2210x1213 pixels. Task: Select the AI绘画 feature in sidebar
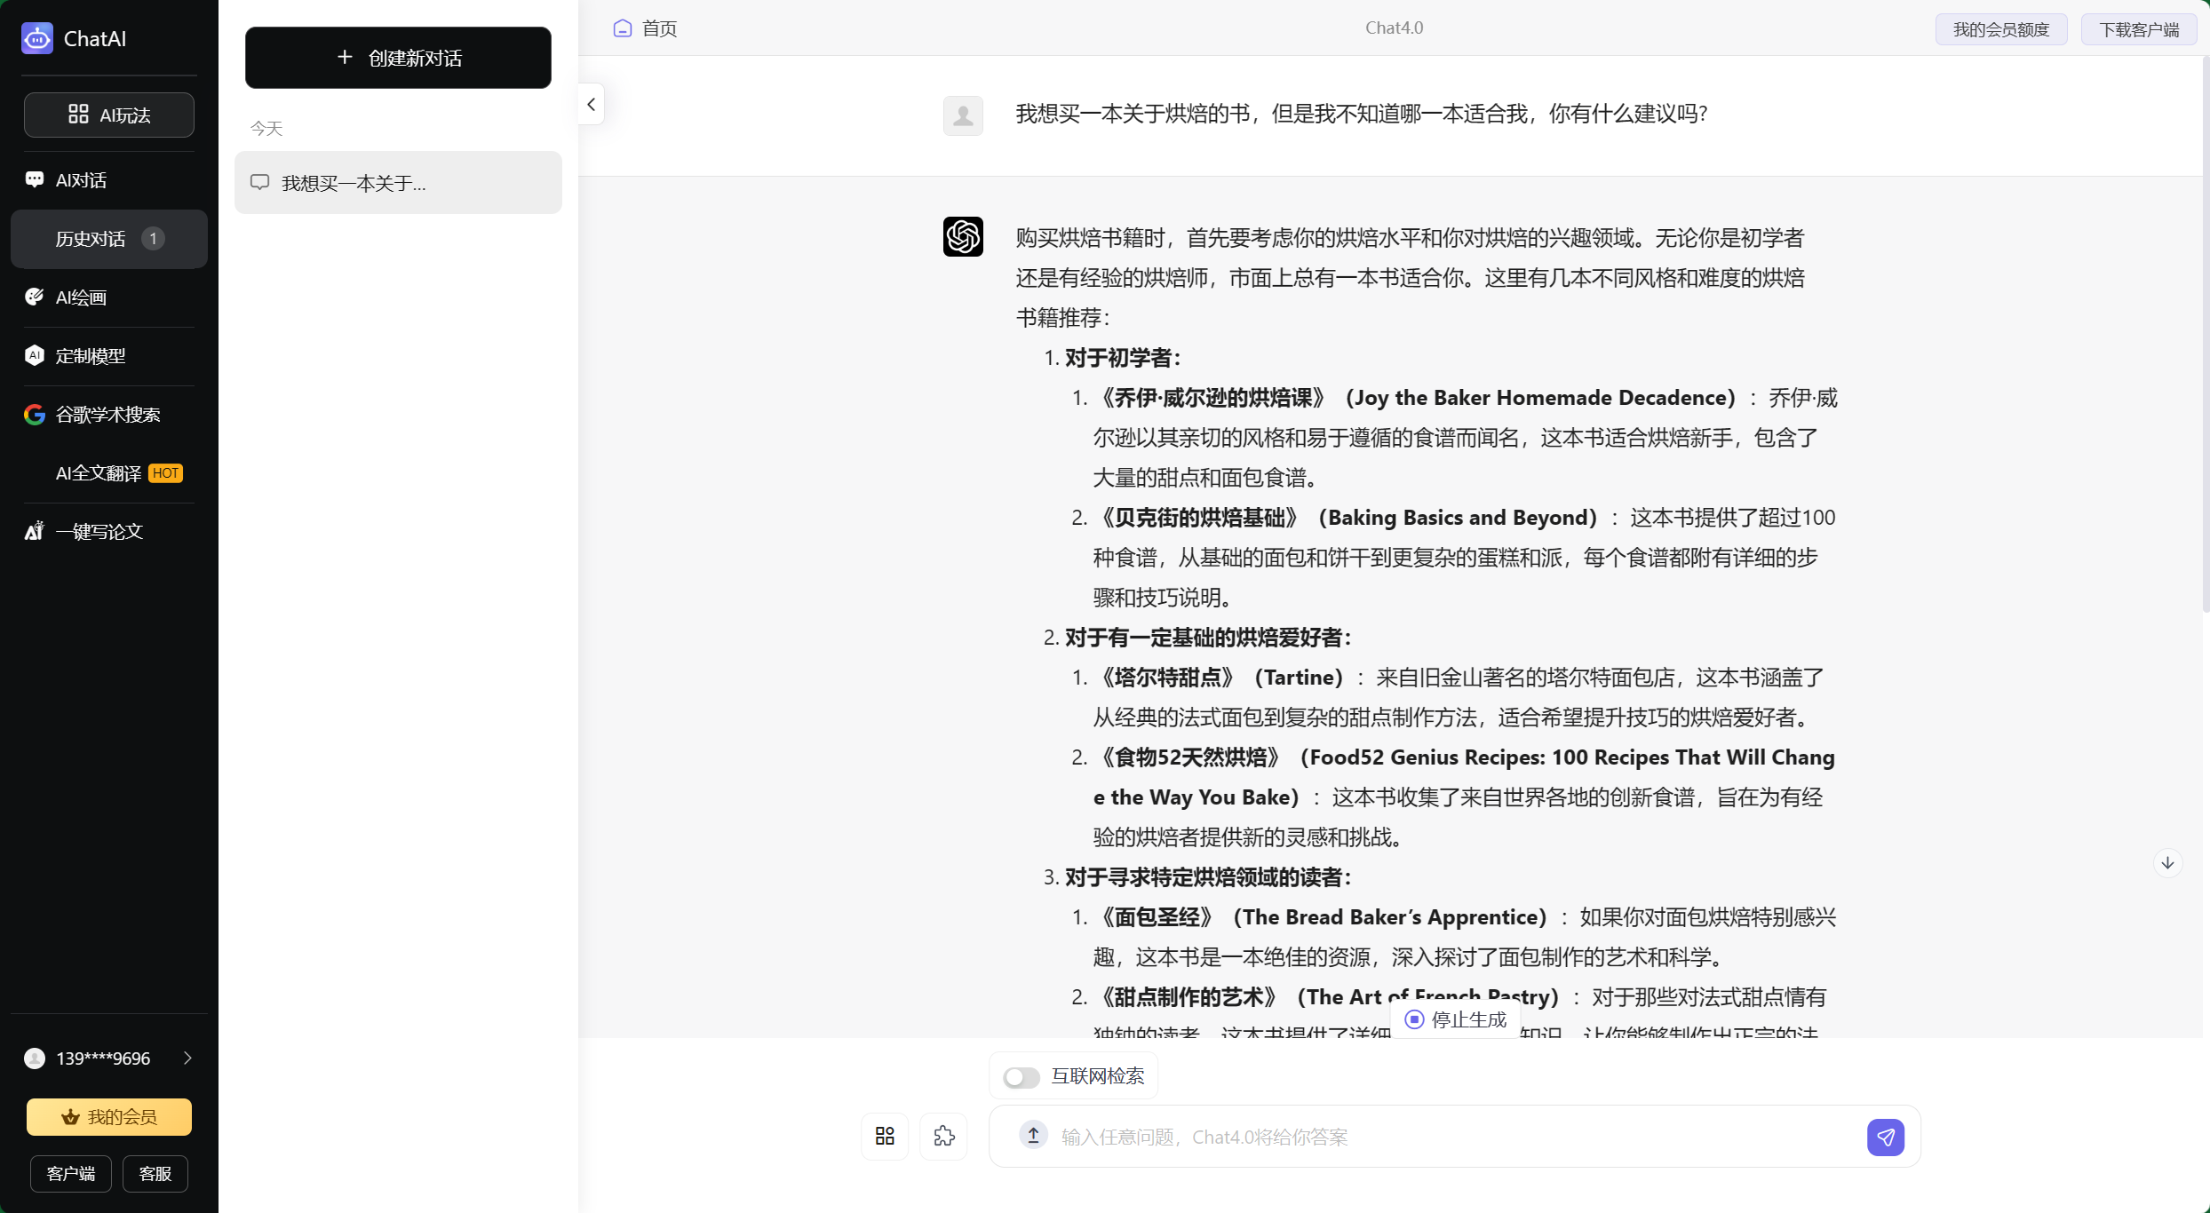pos(80,297)
